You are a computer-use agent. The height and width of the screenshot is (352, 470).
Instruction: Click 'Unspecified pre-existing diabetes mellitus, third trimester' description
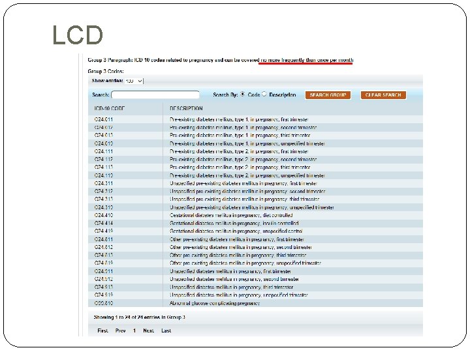click(x=245, y=199)
